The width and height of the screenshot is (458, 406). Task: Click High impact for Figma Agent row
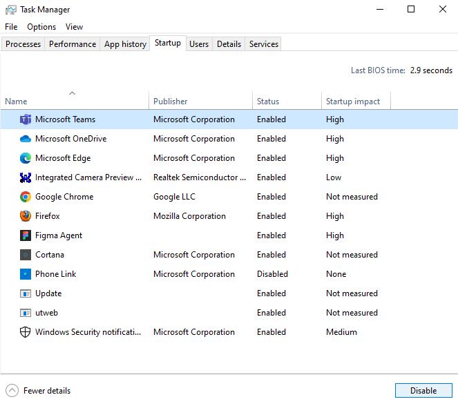coord(335,235)
